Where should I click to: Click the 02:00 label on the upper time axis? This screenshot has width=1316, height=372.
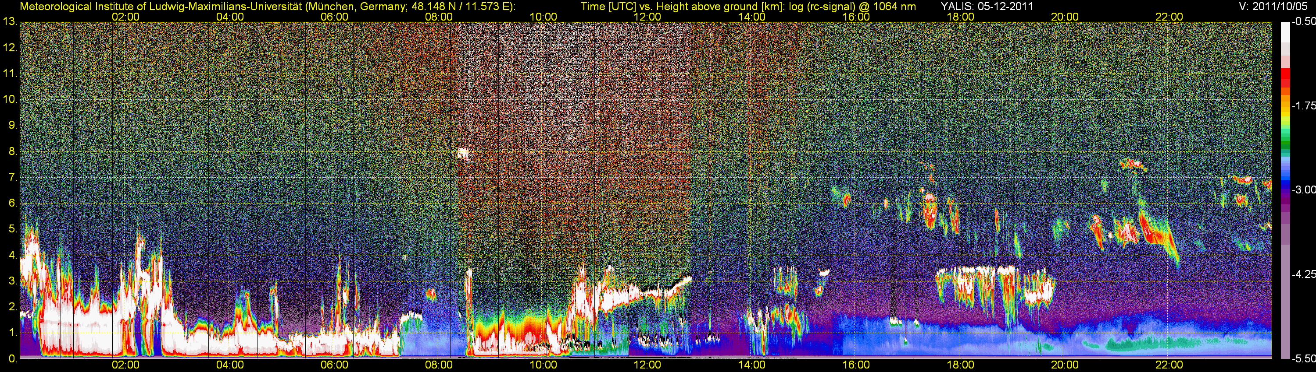point(125,17)
